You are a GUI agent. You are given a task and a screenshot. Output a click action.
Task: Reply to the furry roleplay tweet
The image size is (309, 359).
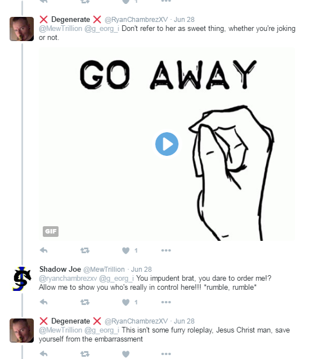tap(43, 354)
